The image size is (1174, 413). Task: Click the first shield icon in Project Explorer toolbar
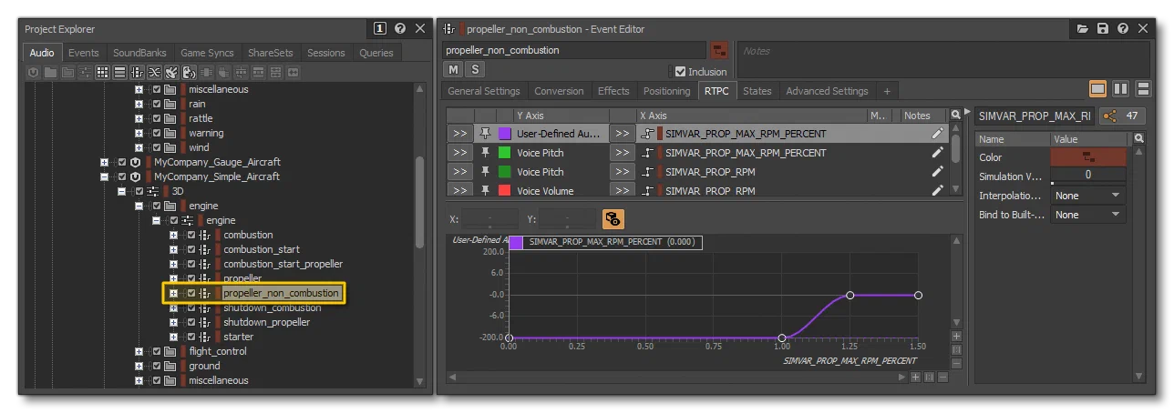click(34, 72)
